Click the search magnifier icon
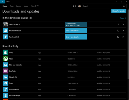Image resolution: width=129 pixels, height=100 pixels. [x=124, y=6]
